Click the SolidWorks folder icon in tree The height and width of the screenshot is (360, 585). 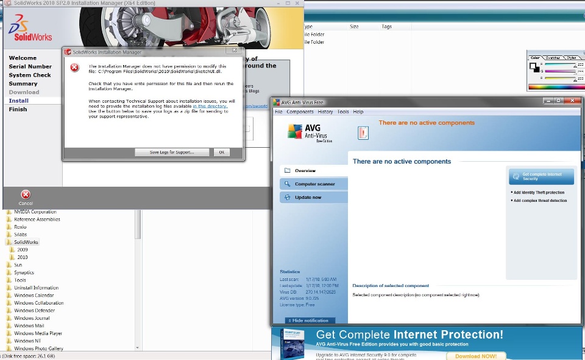9,242
